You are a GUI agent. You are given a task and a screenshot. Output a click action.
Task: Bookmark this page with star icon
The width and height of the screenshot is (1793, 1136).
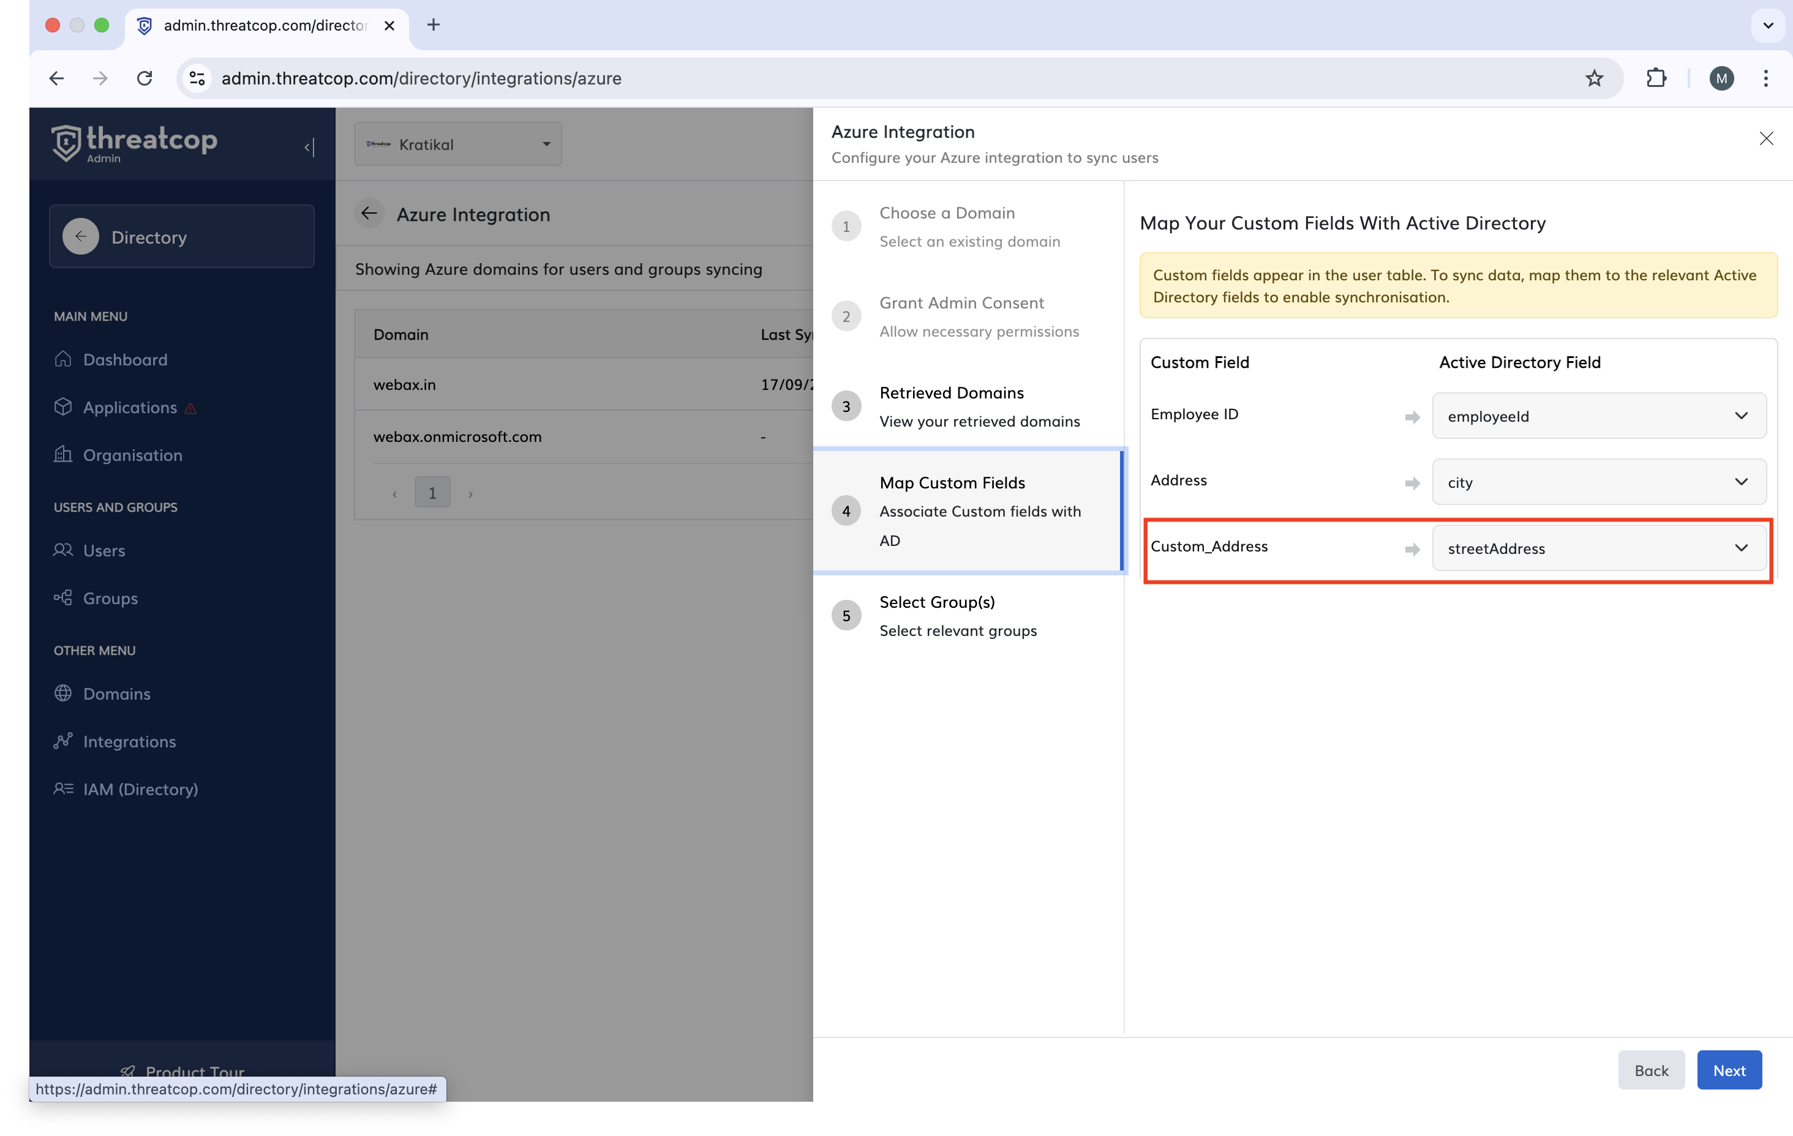click(1593, 78)
